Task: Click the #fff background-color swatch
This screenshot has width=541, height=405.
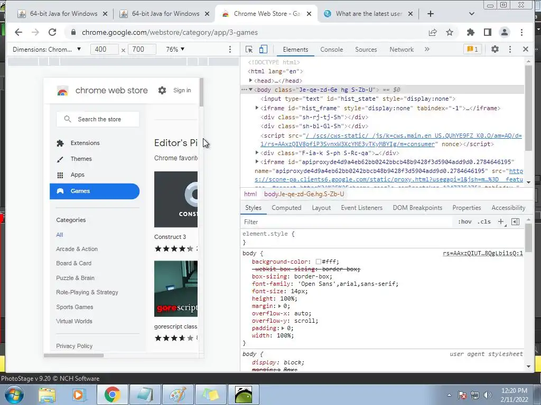Action: pyautogui.click(x=319, y=262)
